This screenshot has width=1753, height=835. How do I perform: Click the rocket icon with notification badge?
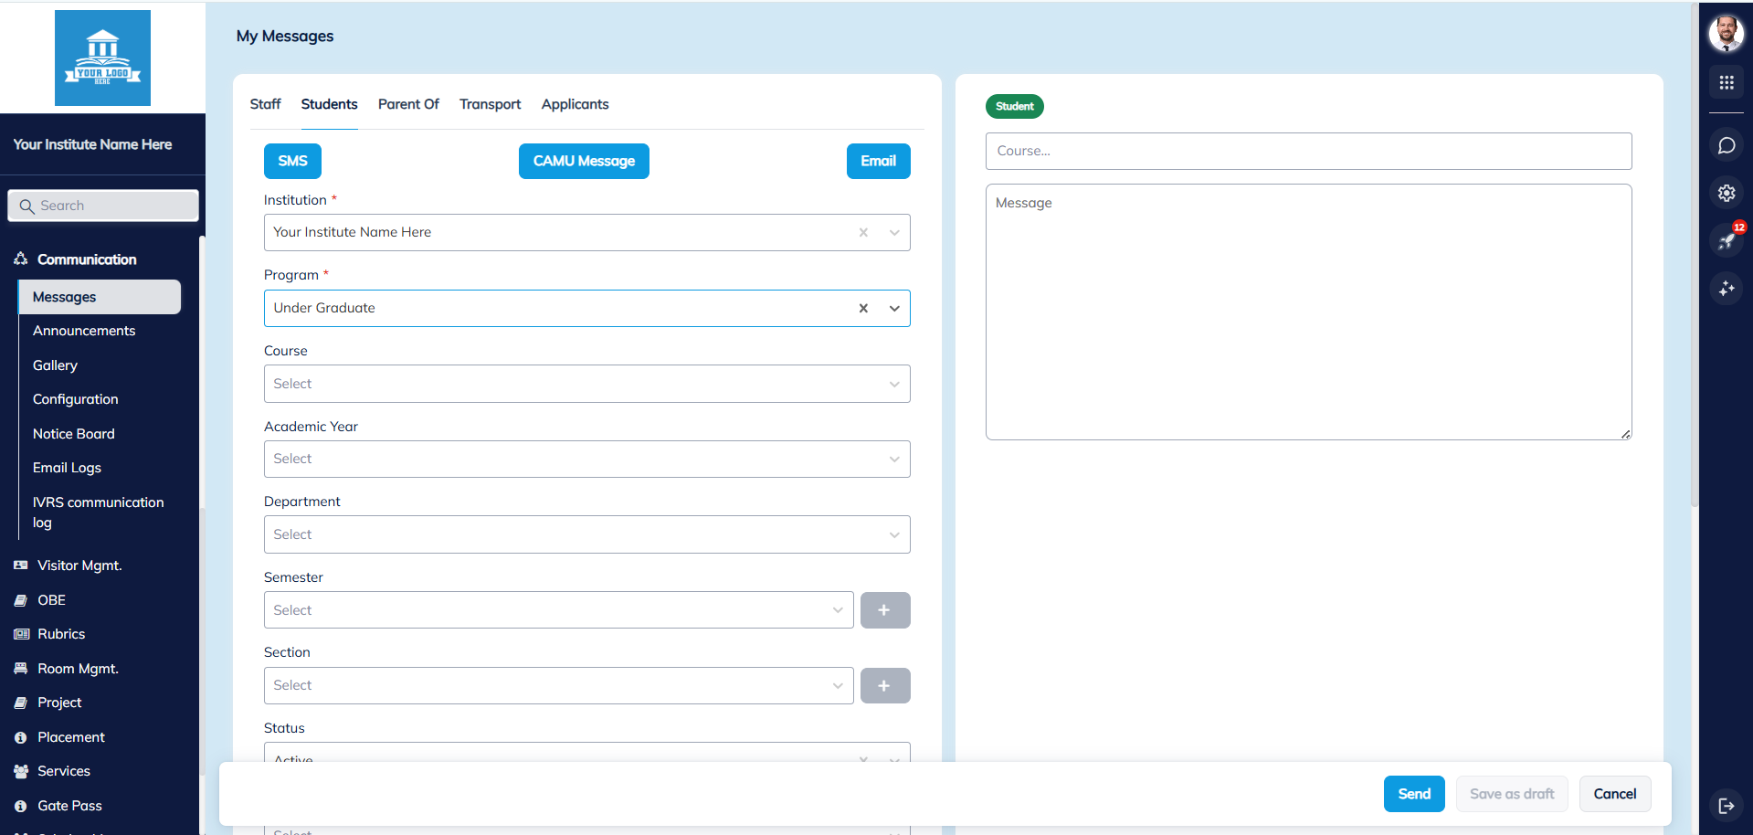[x=1726, y=241]
